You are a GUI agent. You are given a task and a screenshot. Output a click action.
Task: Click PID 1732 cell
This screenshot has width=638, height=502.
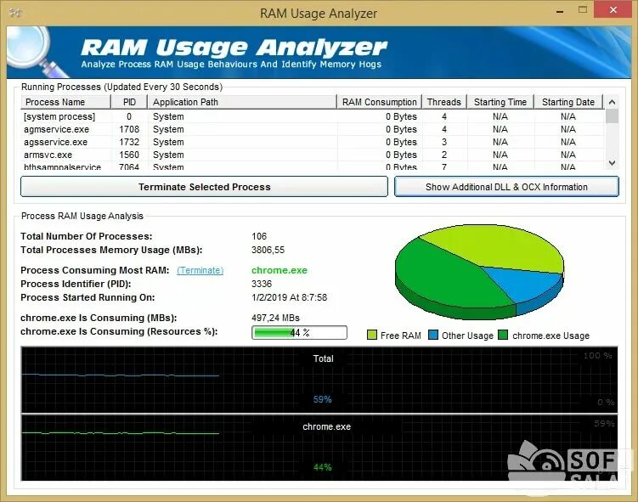(129, 142)
